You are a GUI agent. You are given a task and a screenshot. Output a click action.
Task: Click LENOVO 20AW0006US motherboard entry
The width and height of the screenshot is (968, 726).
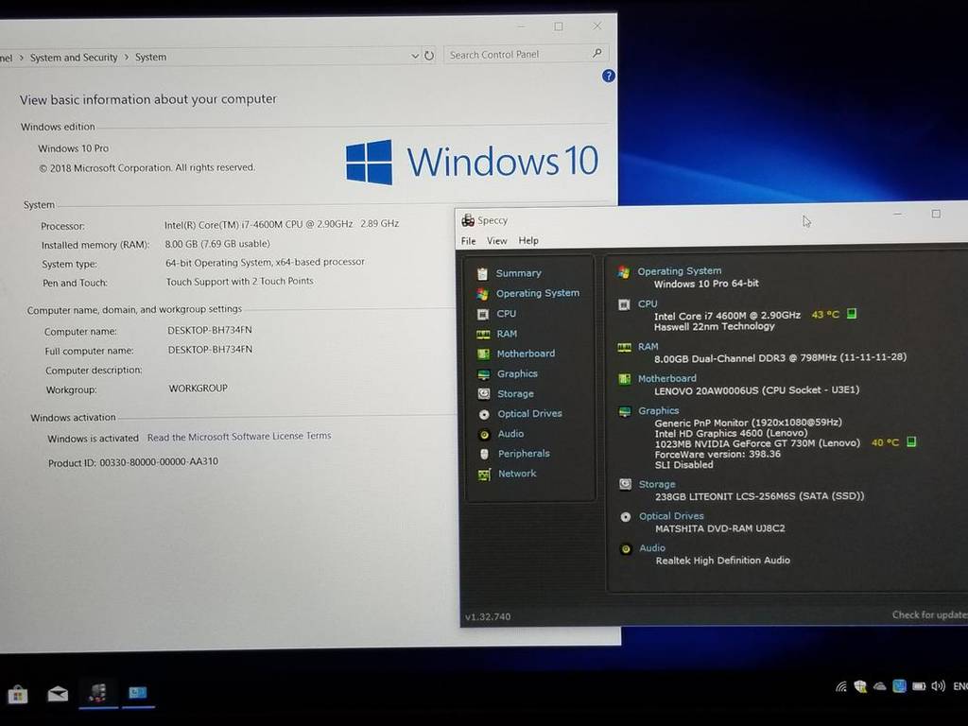756,390
